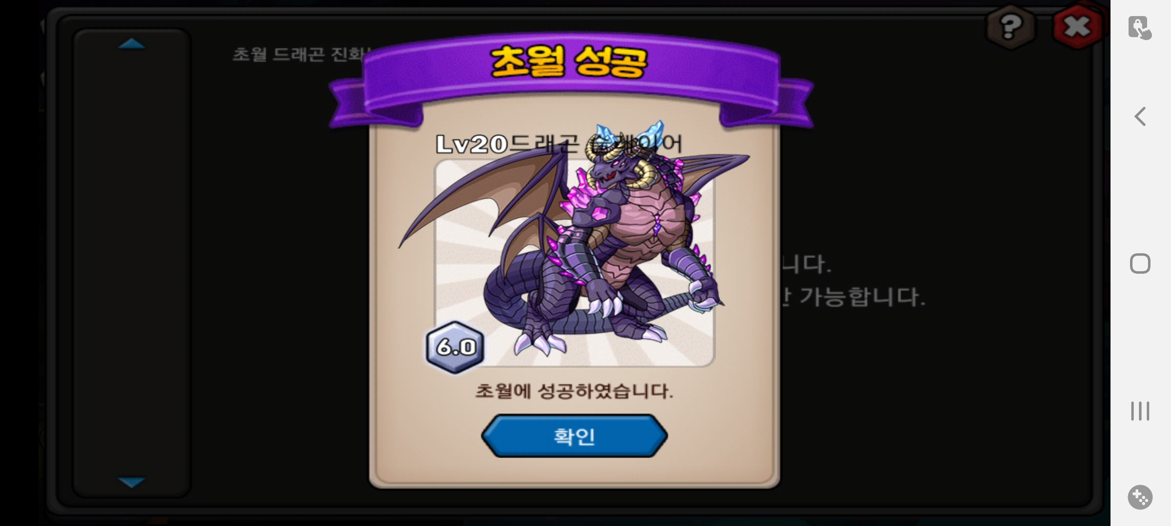Tap the dragon's blue crystal horns
Screen dimensions: 1171x526
[629, 135]
